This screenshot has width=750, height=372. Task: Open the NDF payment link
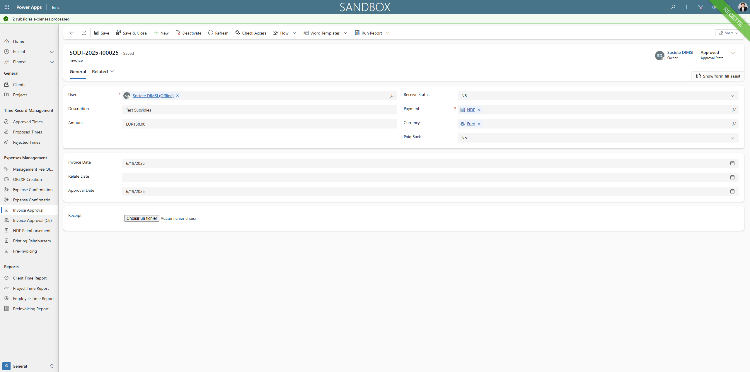(471, 110)
